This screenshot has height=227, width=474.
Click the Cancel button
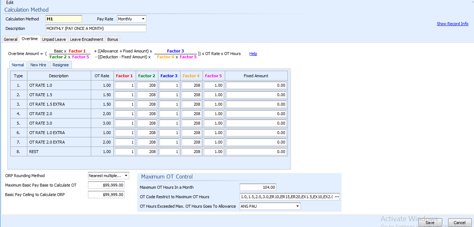[459, 222]
